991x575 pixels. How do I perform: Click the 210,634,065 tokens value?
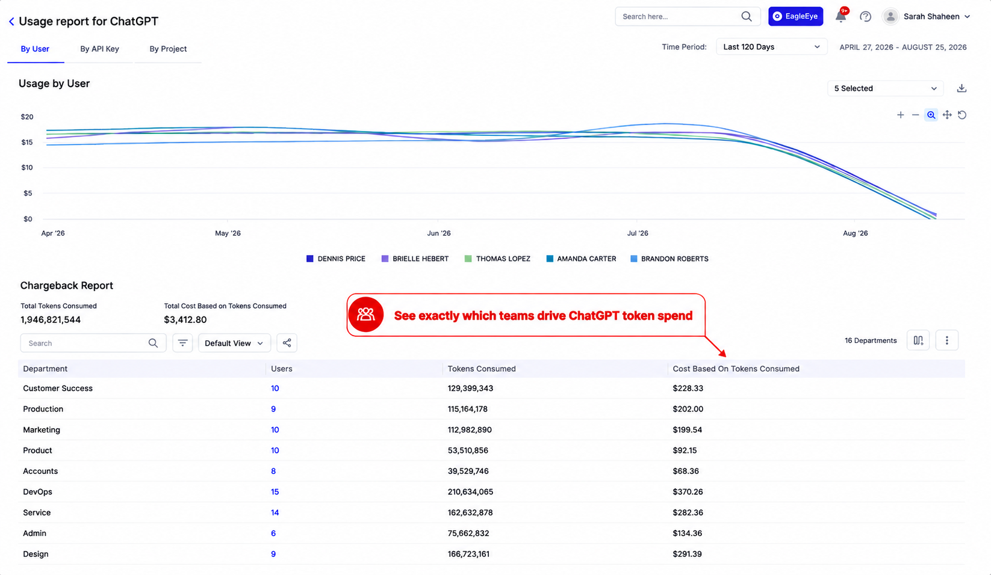(x=470, y=492)
